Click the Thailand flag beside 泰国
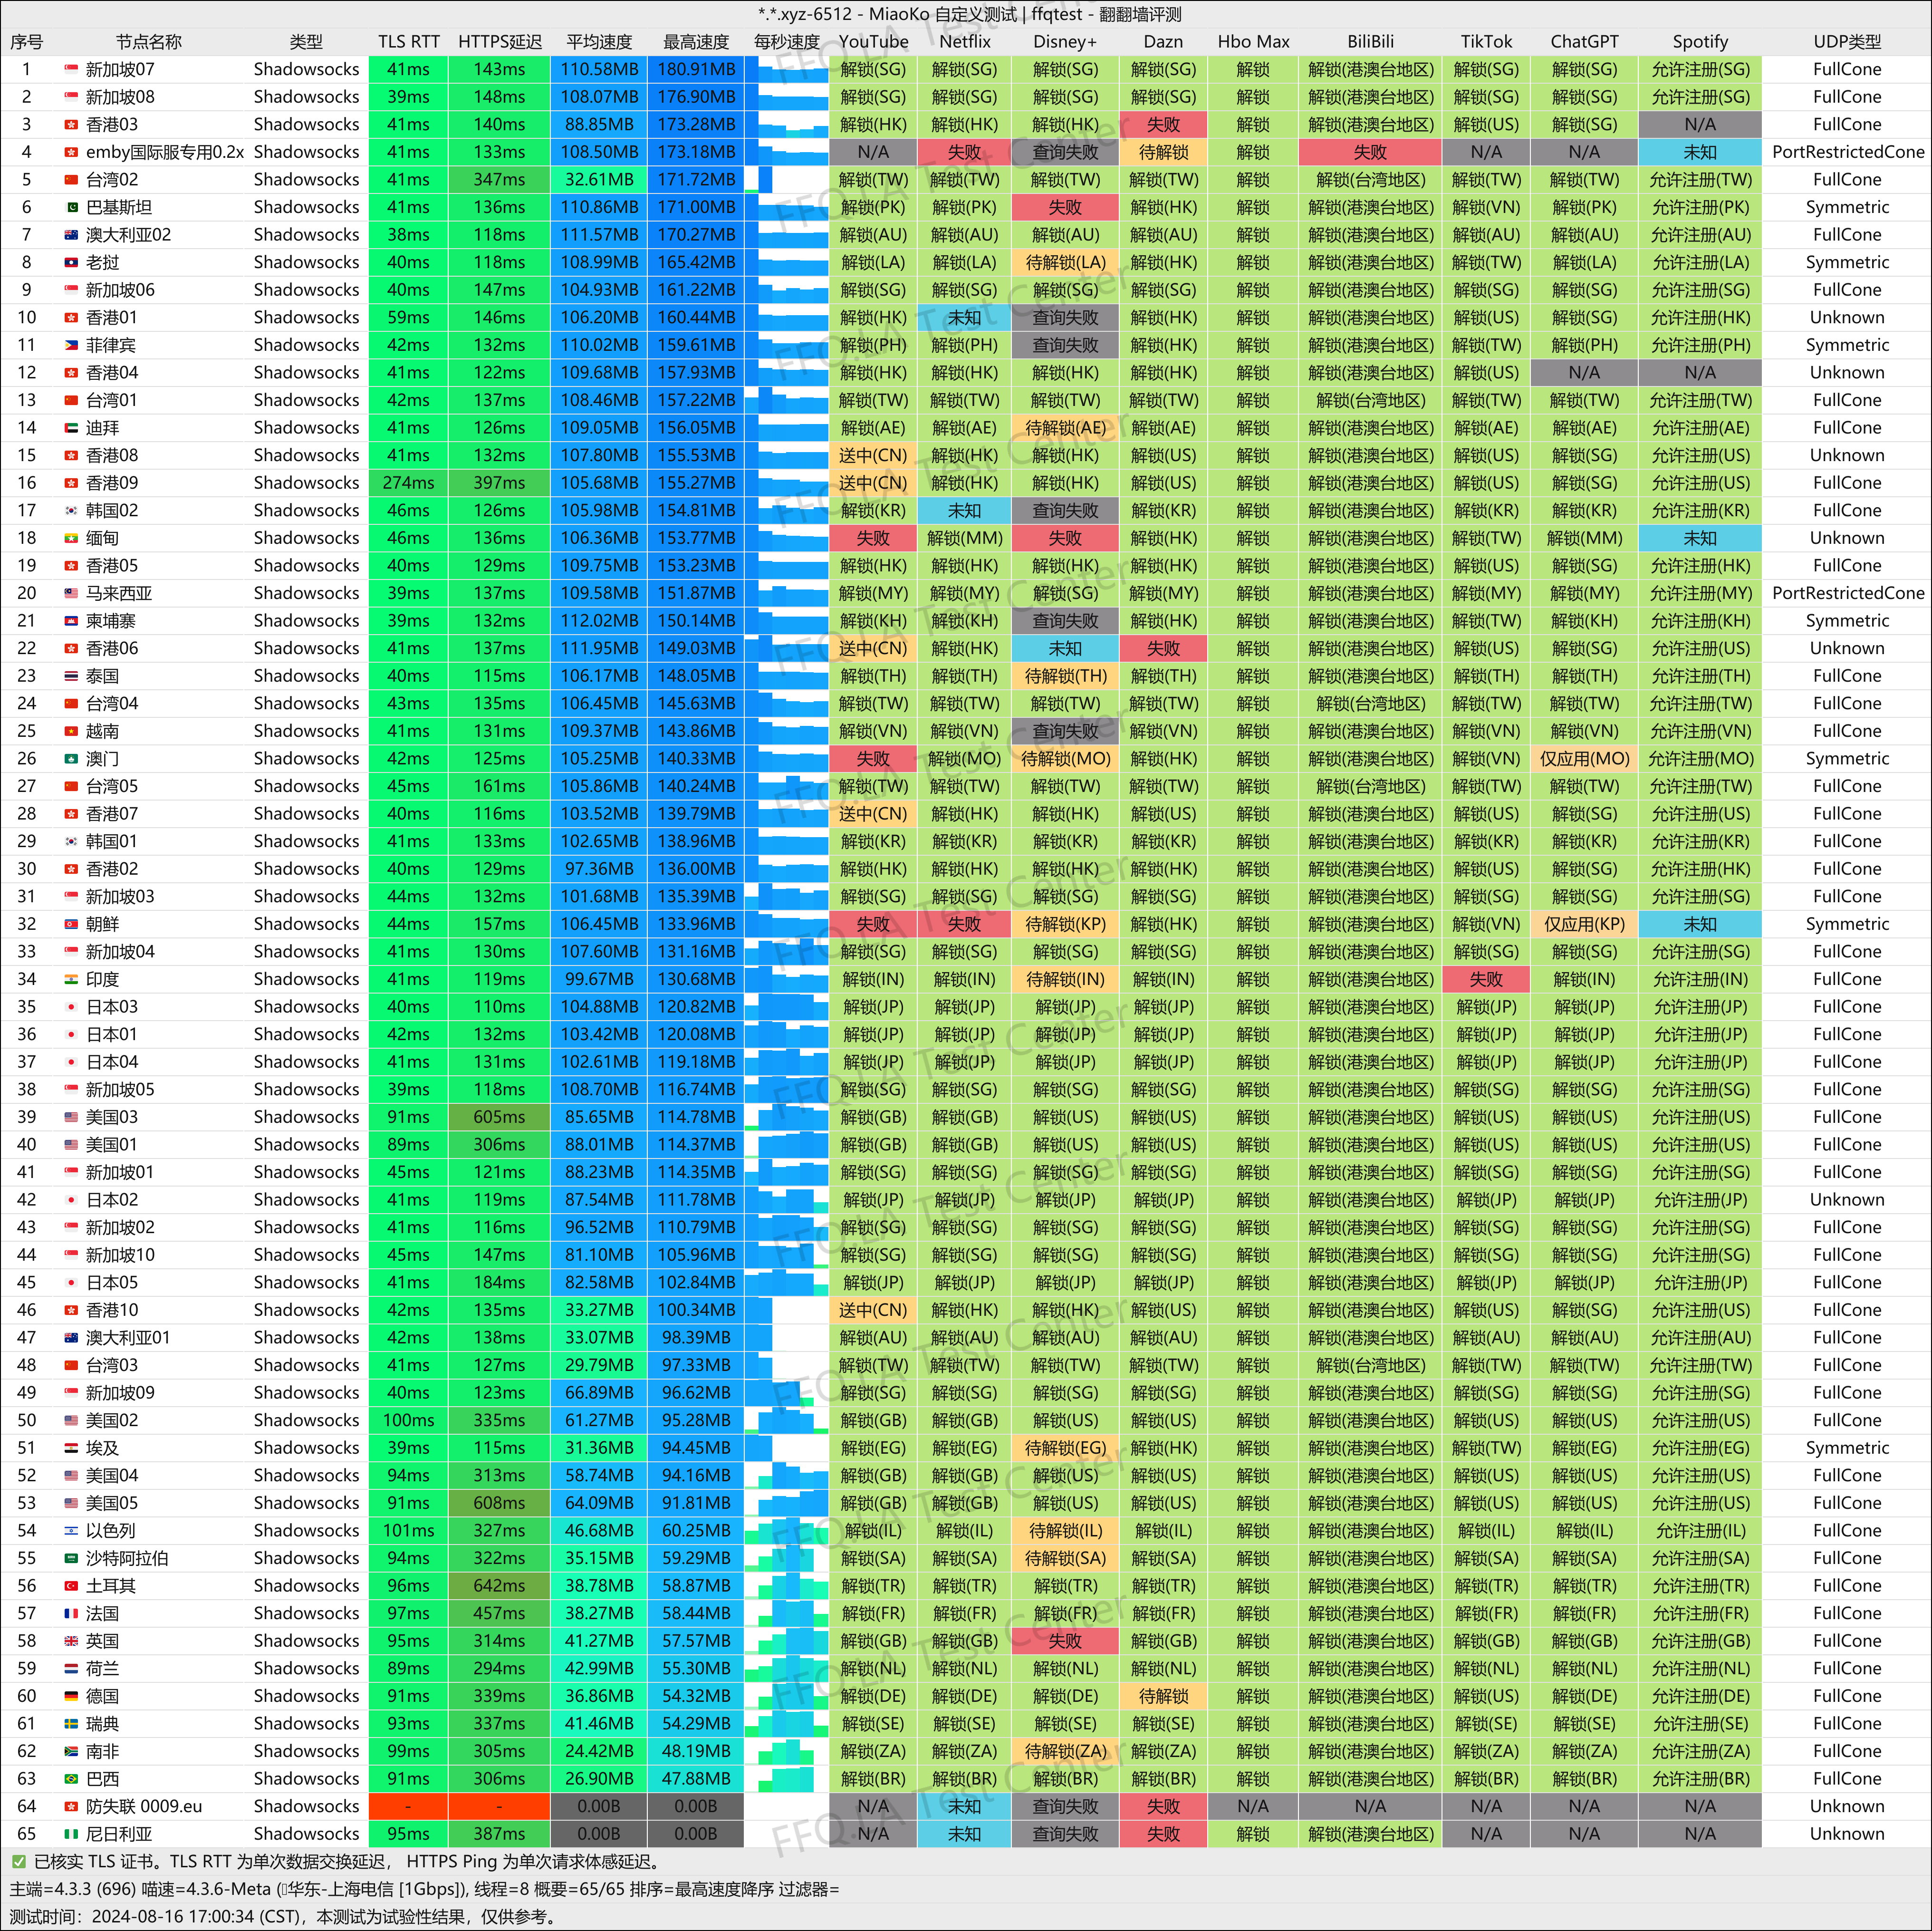 coord(71,676)
